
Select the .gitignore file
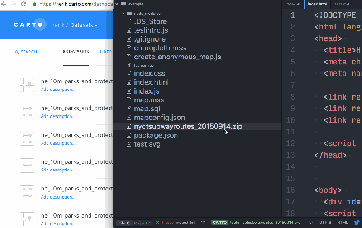[150, 39]
